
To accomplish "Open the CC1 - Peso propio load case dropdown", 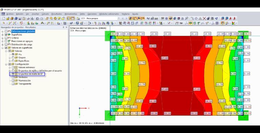I will (x=119, y=18).
